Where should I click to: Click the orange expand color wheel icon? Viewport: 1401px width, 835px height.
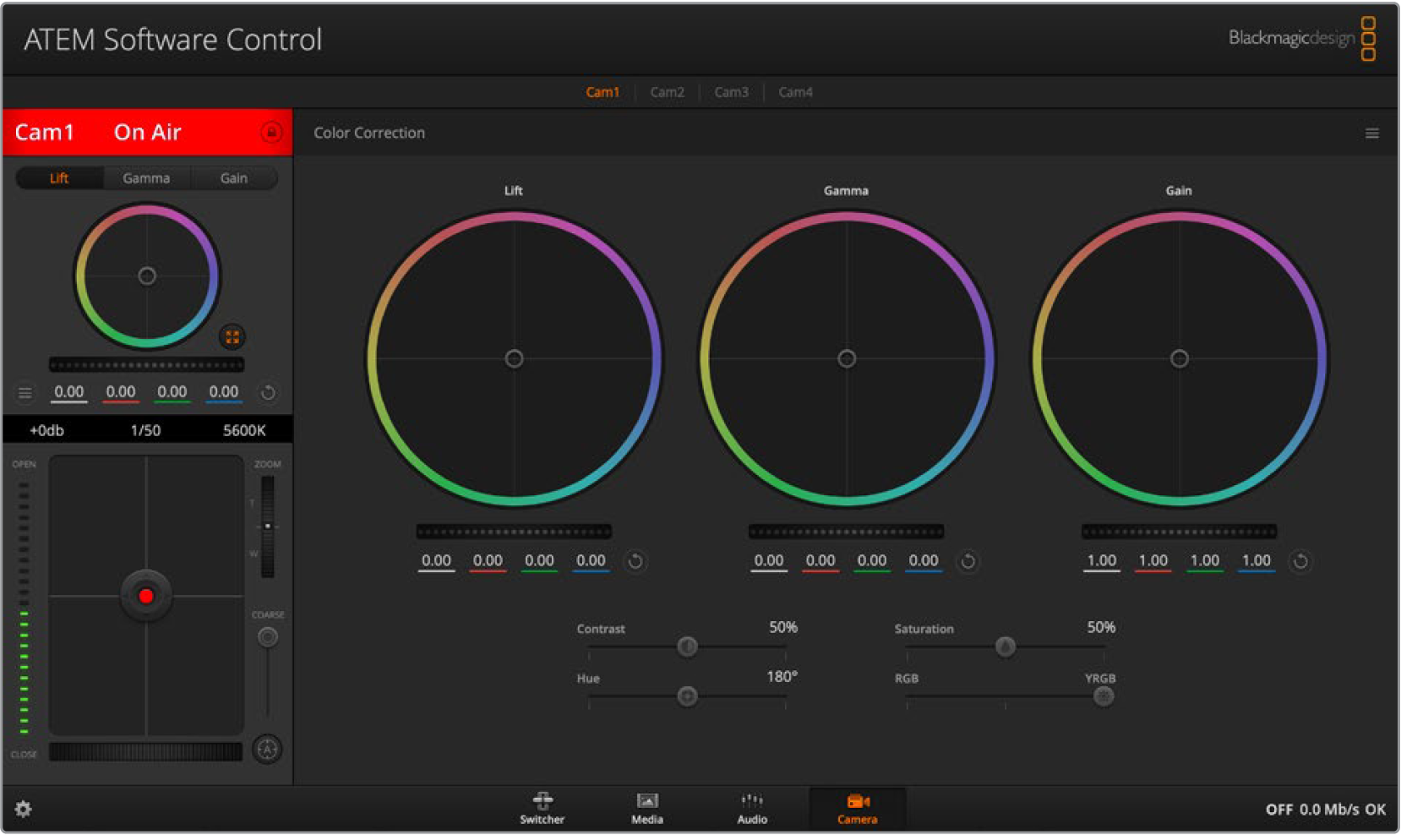[x=232, y=336]
